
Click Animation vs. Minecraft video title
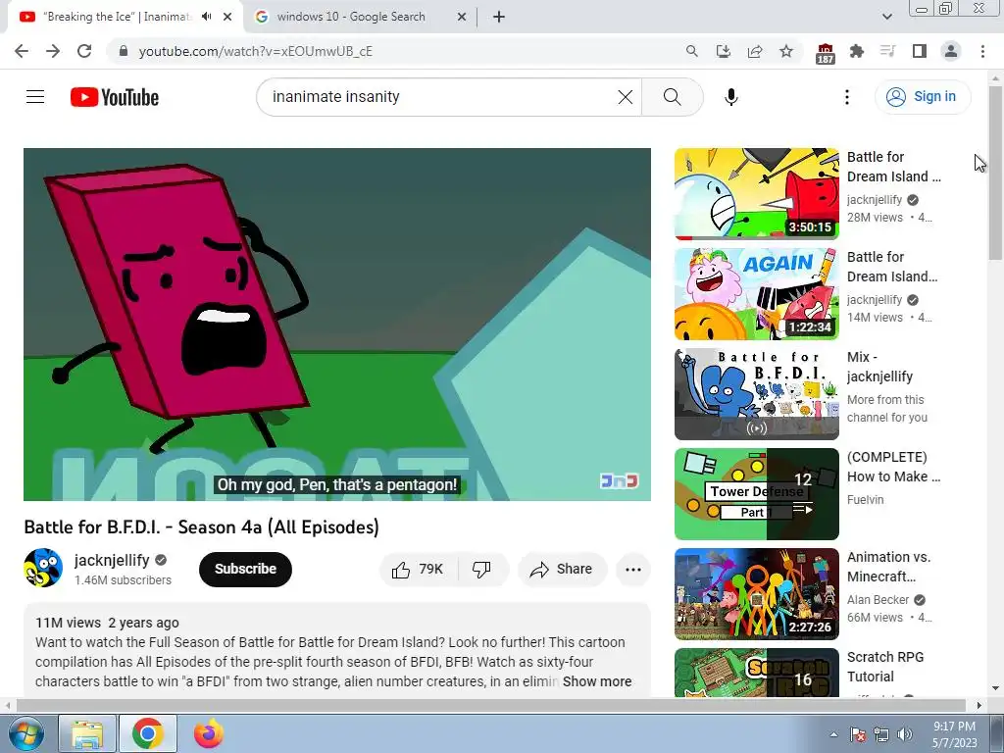tap(888, 567)
